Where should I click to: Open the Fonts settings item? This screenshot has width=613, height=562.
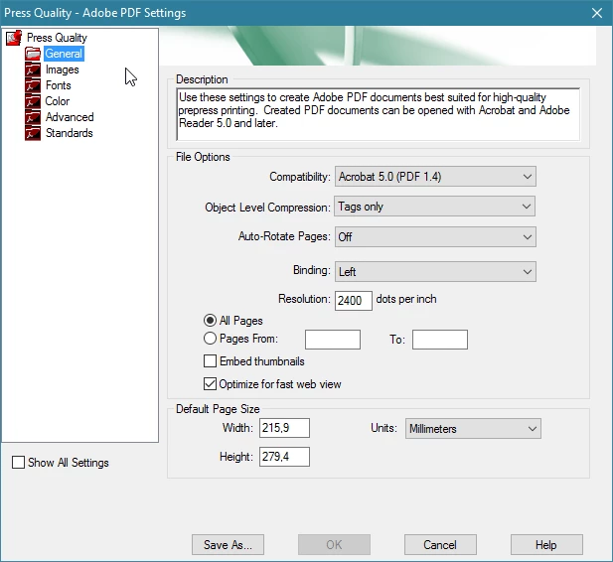(59, 85)
